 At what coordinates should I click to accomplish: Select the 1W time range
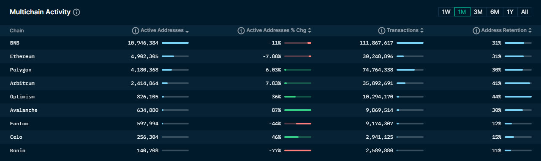click(446, 12)
